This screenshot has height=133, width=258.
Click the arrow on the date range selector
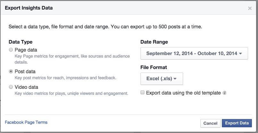tap(240, 53)
